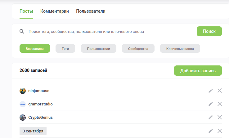Remove the 3 сентября entry
The width and height of the screenshot is (229, 138).
220,131
